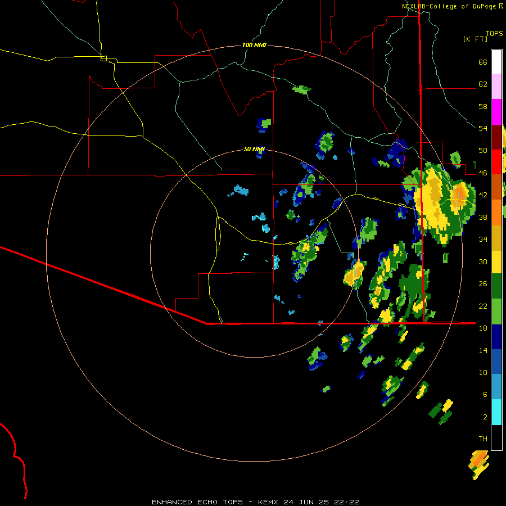
Task: Select the dark green legend band
Action: coord(496,286)
